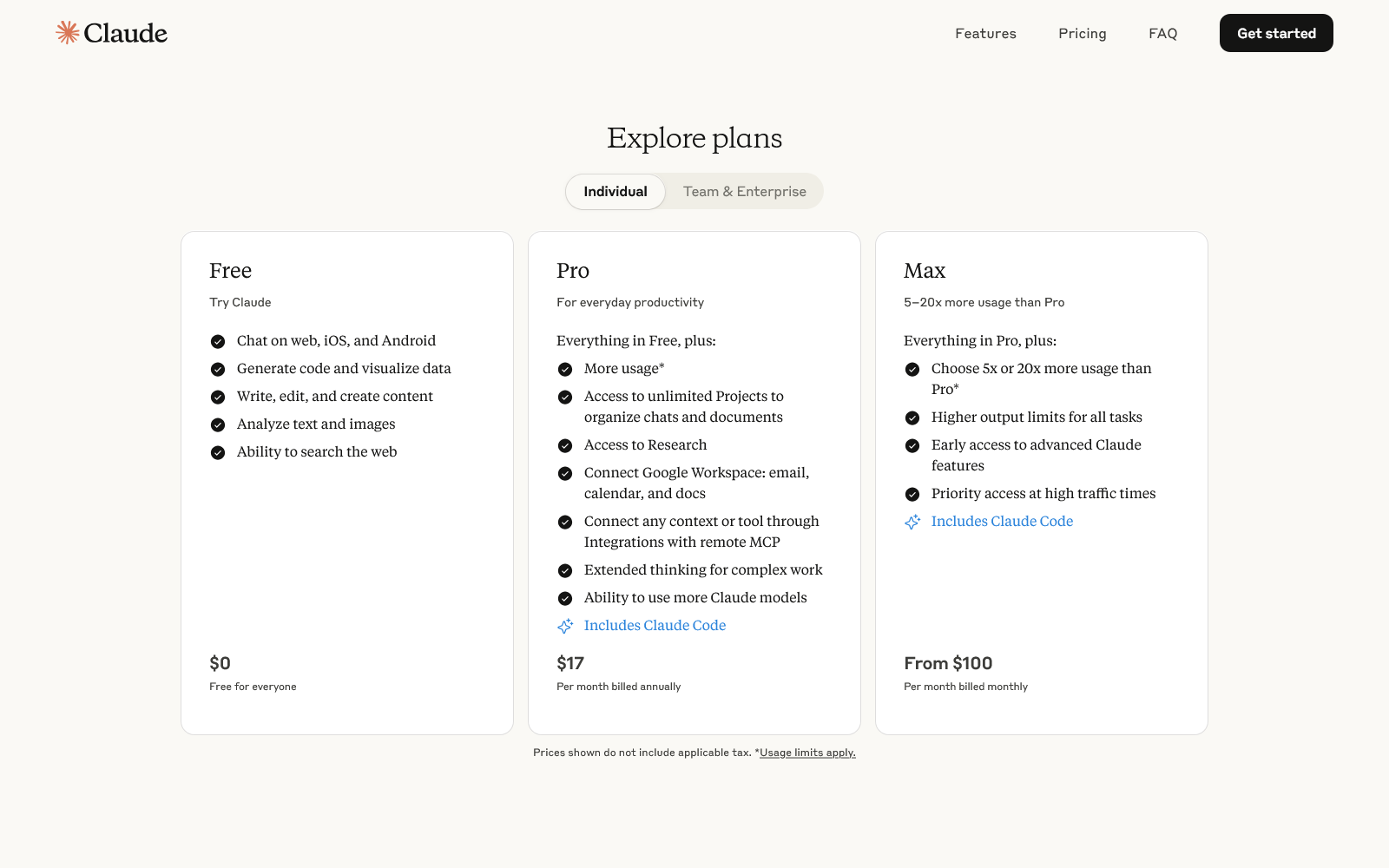Click the checkmark next to 'More usage*'

coord(565,369)
